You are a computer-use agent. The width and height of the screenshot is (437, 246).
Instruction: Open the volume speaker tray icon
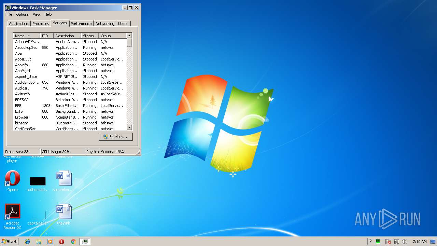[x=405, y=242]
